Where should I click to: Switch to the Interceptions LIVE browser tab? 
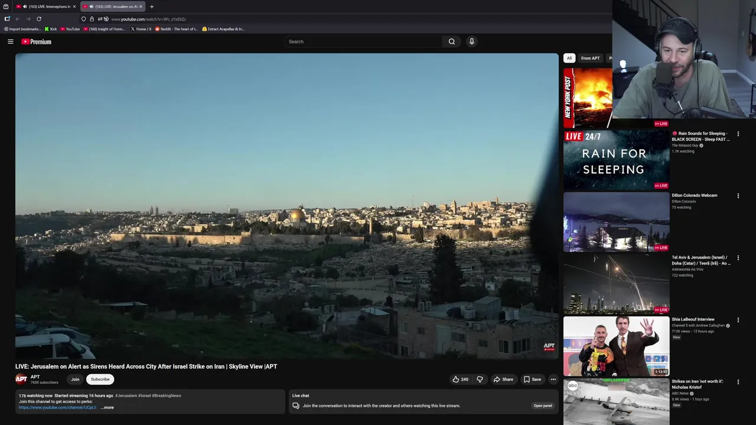point(46,6)
